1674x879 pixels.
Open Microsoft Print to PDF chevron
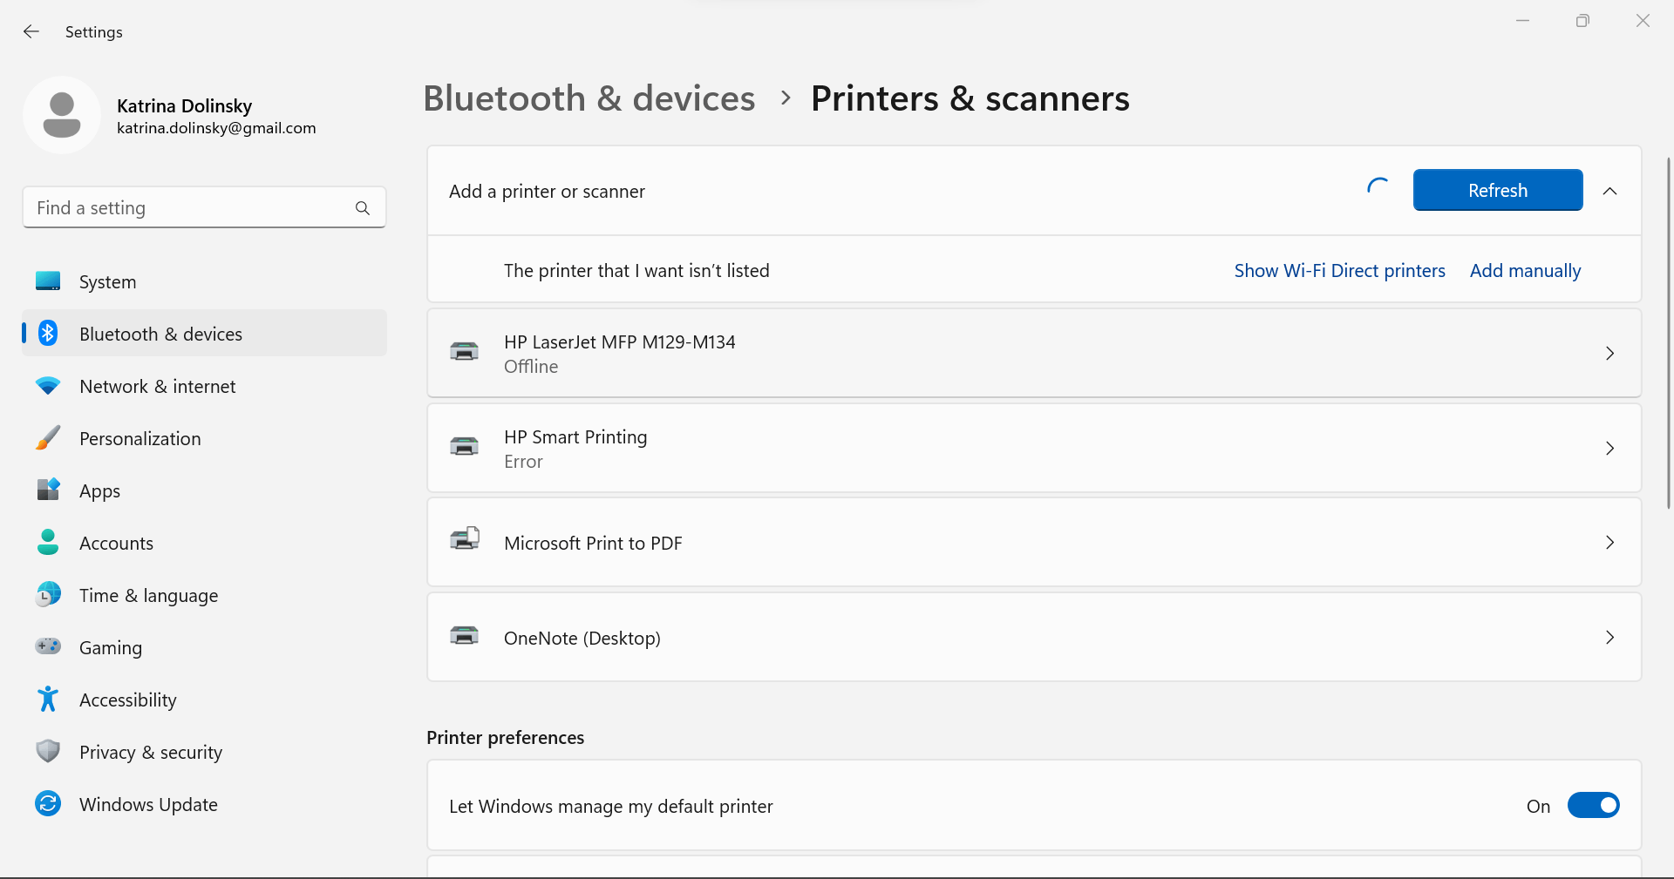tap(1609, 542)
